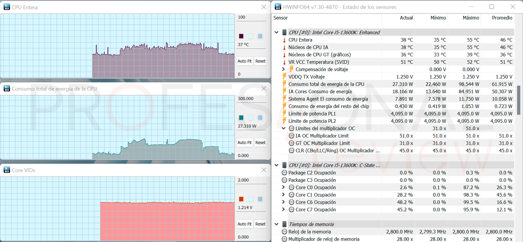
Task: Click lightning icon of IA Cores Consumo
Action: (284, 91)
